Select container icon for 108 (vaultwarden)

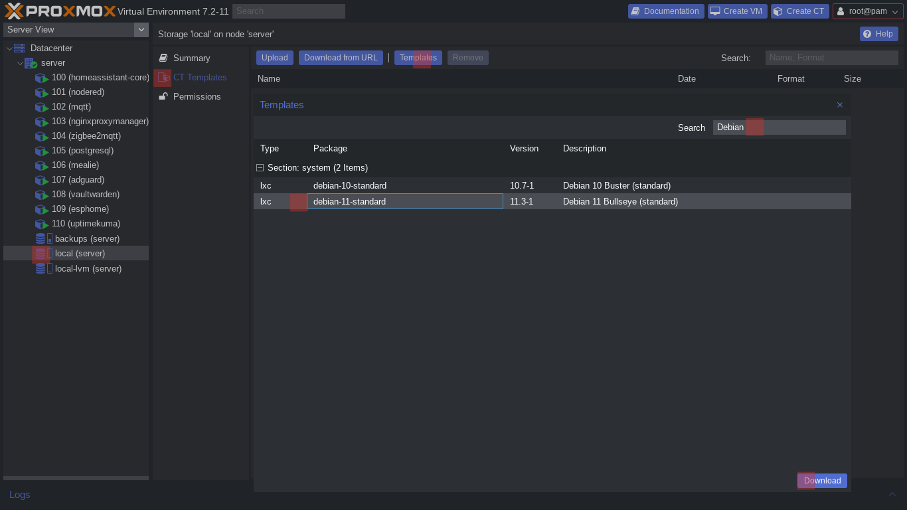(x=42, y=195)
